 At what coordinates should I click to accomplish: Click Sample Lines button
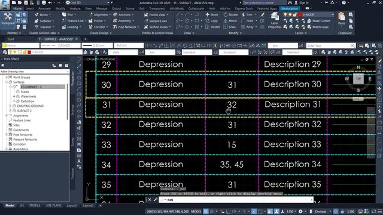(156, 21)
